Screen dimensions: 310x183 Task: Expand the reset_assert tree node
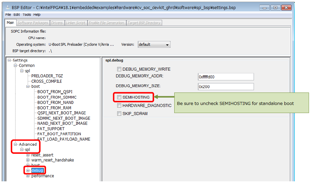[28, 155]
